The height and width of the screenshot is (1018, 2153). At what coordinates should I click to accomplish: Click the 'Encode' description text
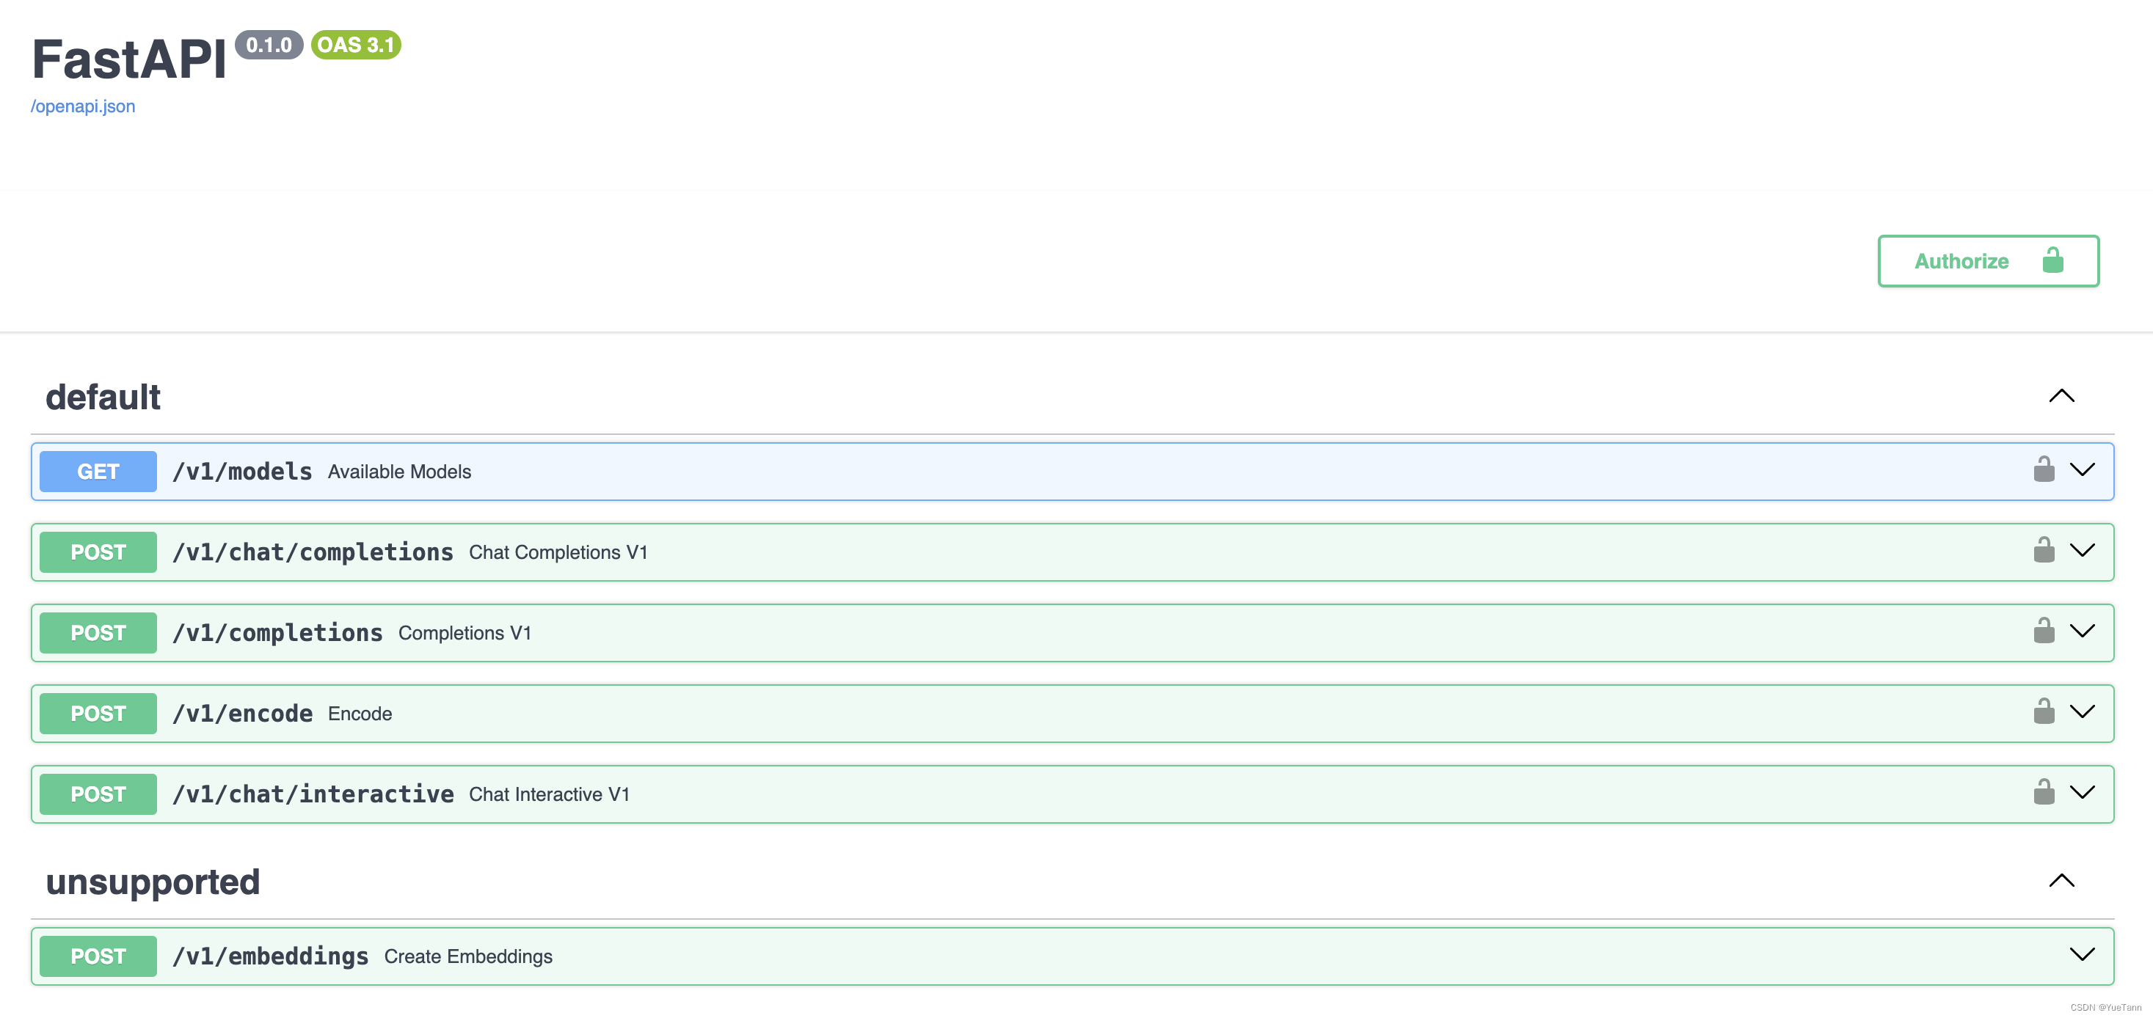tap(360, 714)
